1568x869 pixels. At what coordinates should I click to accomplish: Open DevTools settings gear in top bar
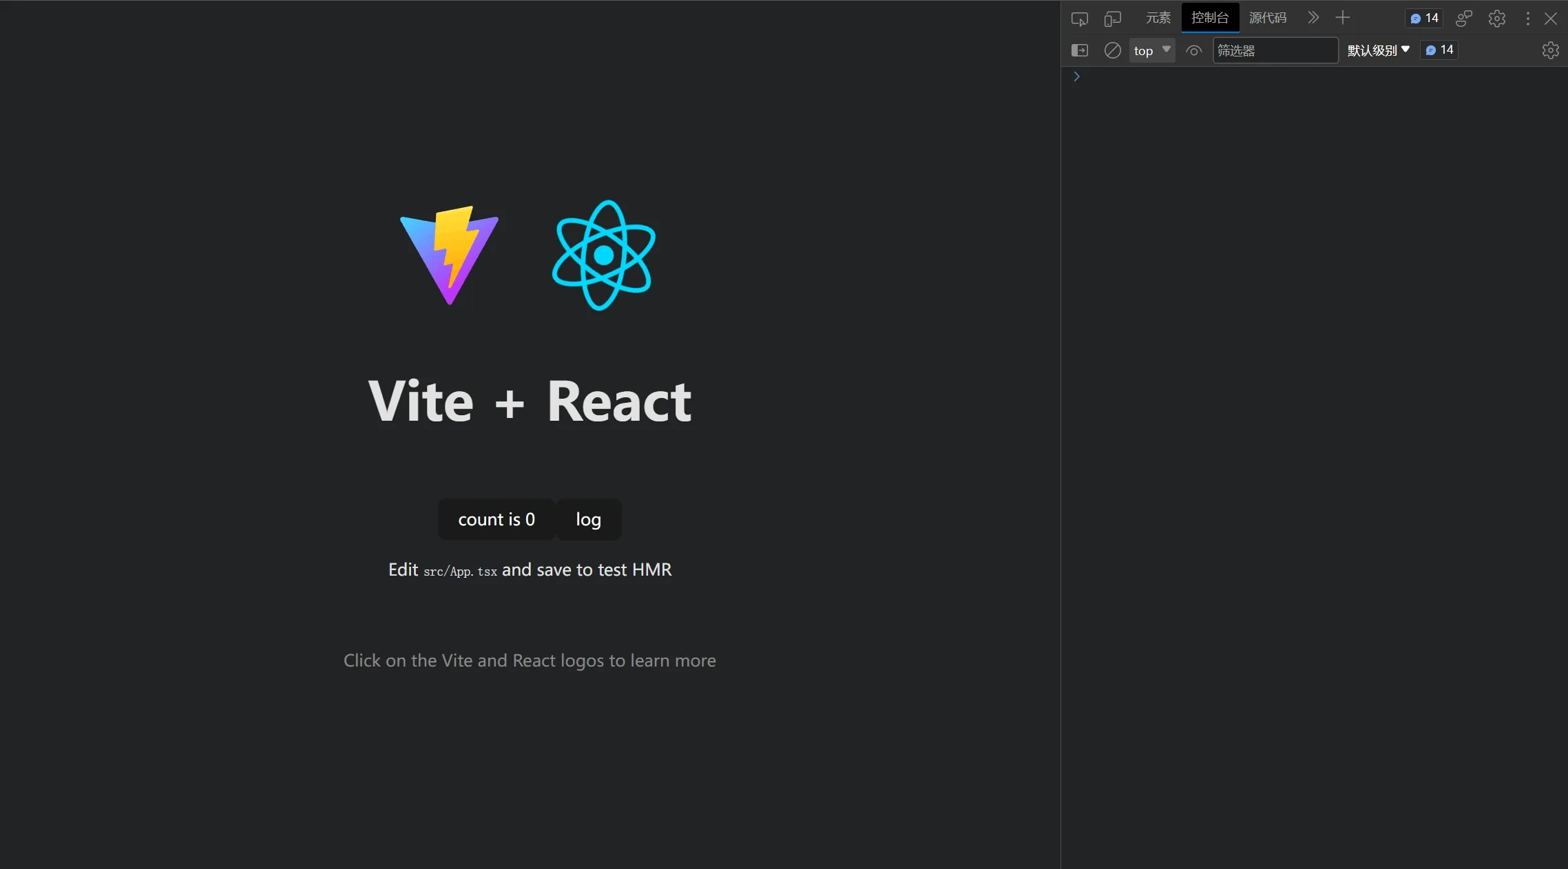pyautogui.click(x=1496, y=19)
